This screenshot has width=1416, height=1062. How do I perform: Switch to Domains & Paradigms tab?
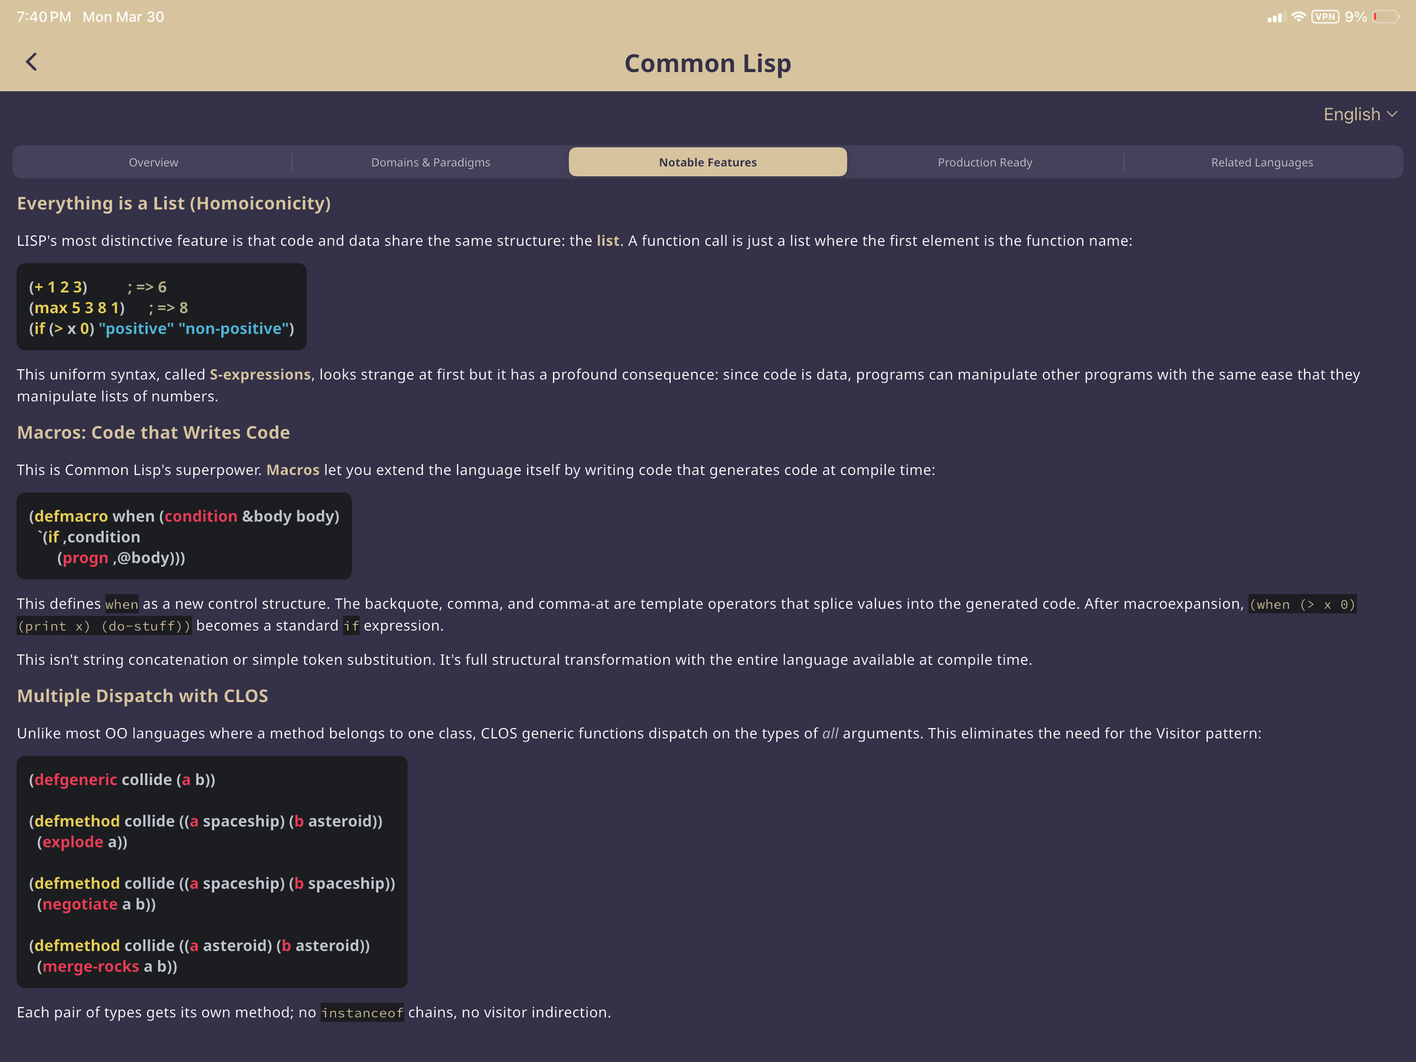coord(430,162)
